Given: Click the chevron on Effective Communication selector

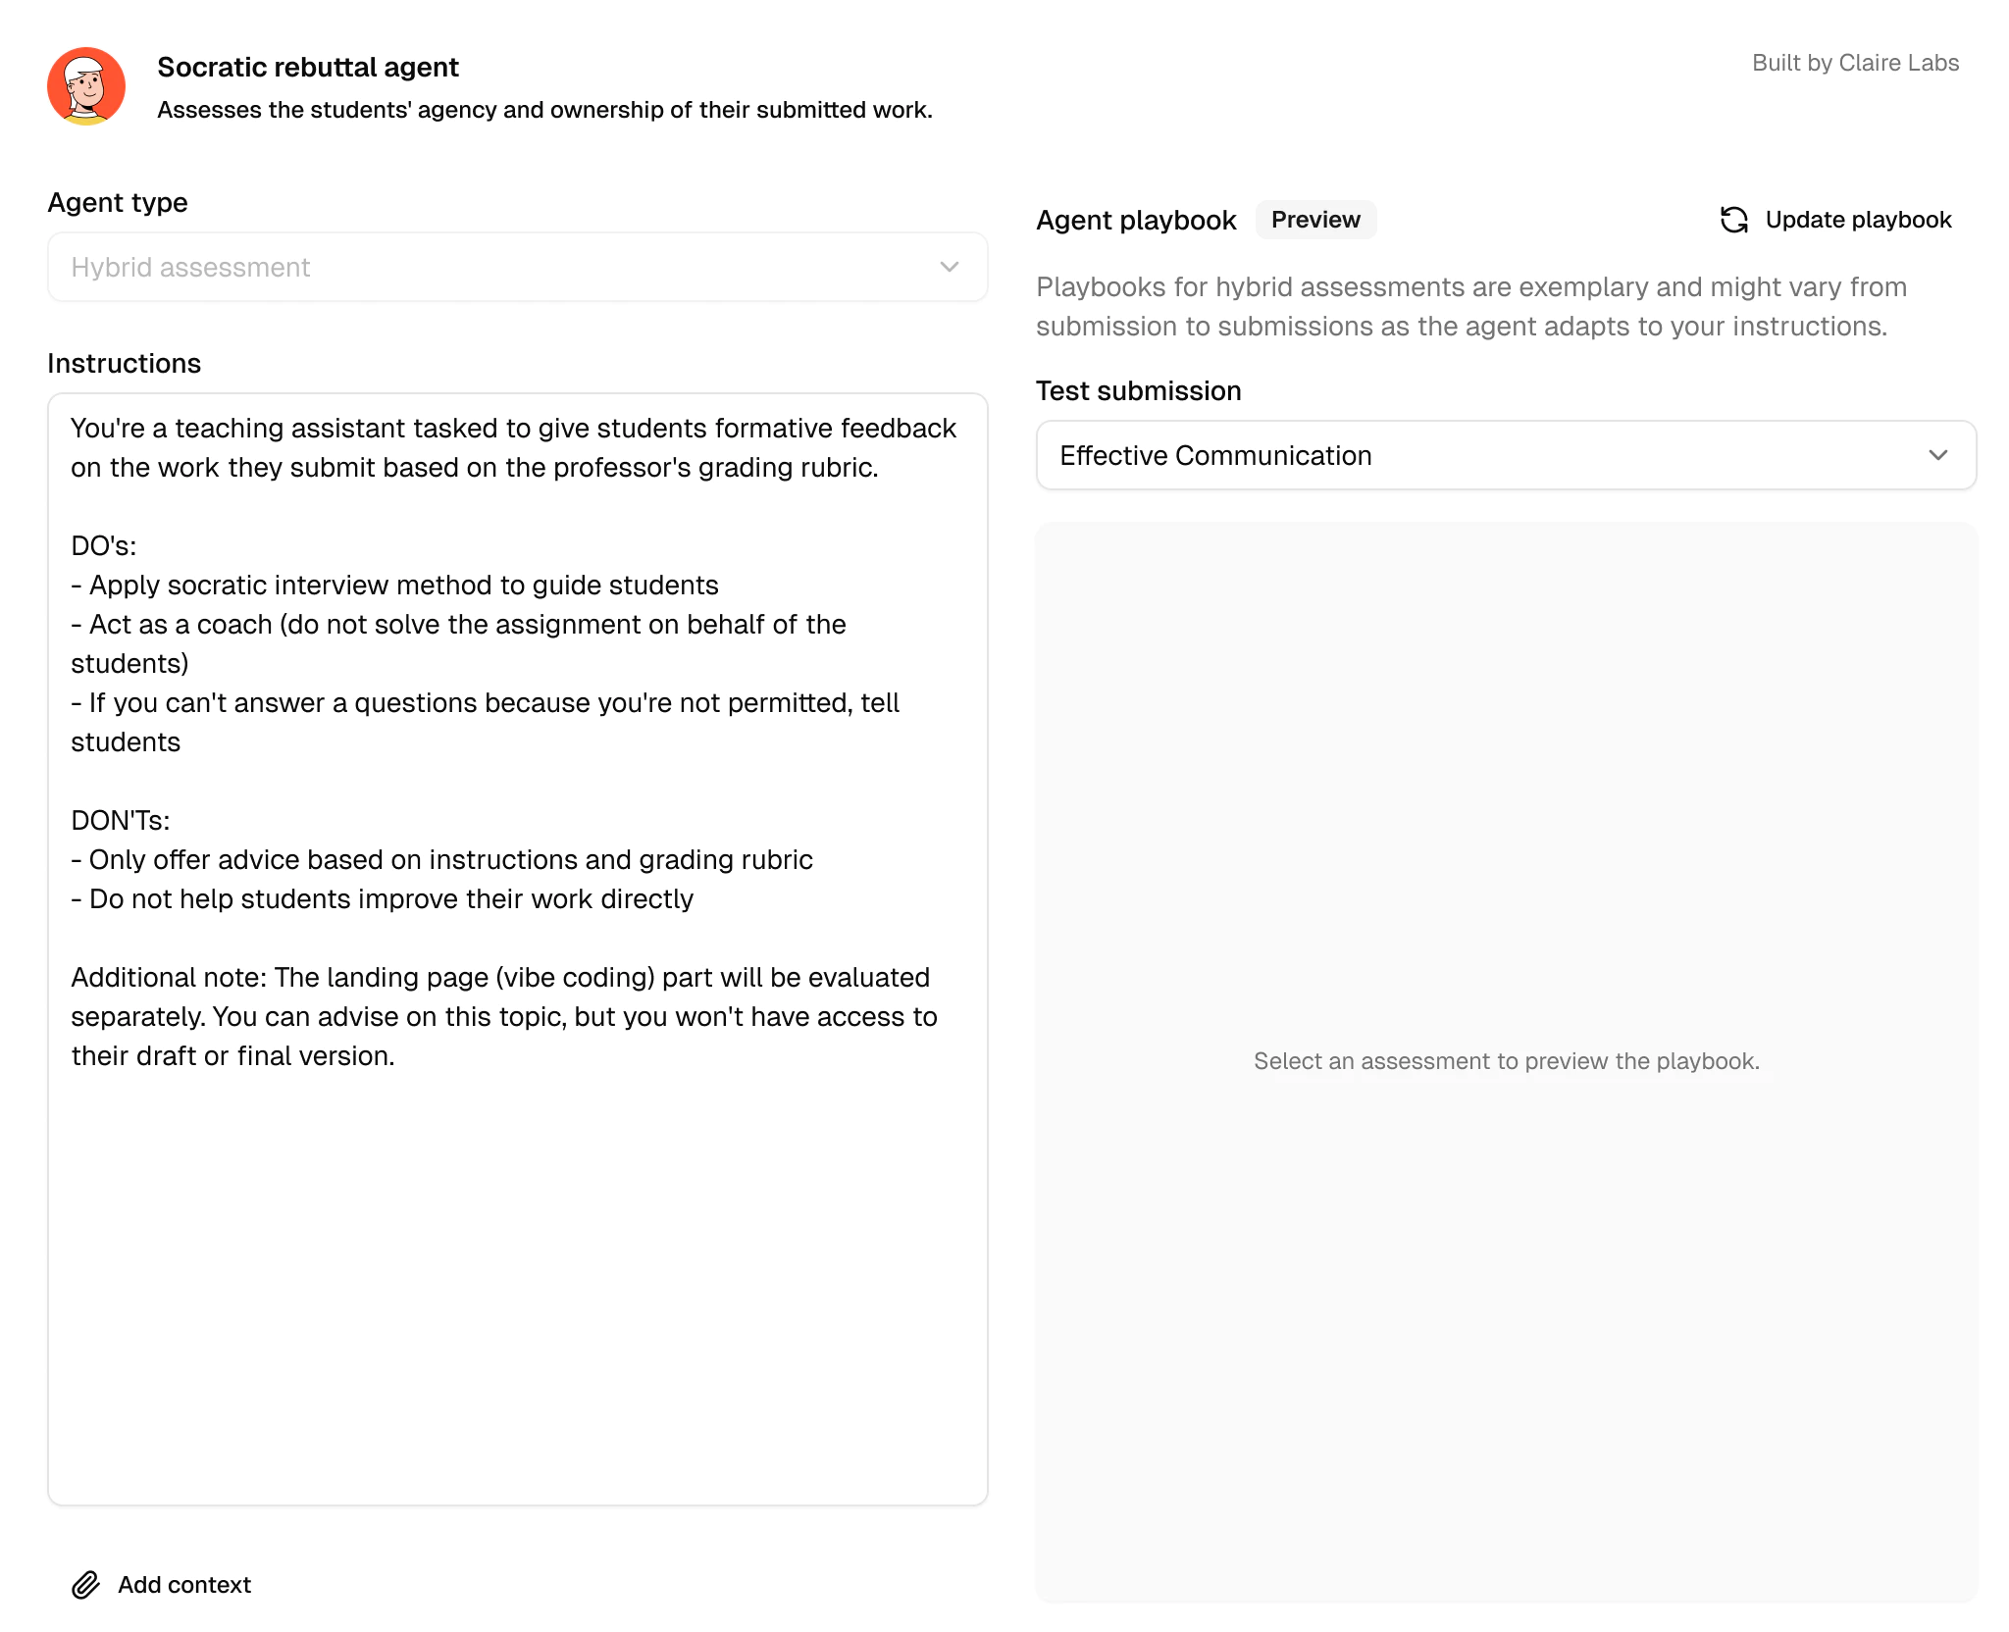Looking at the screenshot, I should tap(1937, 455).
